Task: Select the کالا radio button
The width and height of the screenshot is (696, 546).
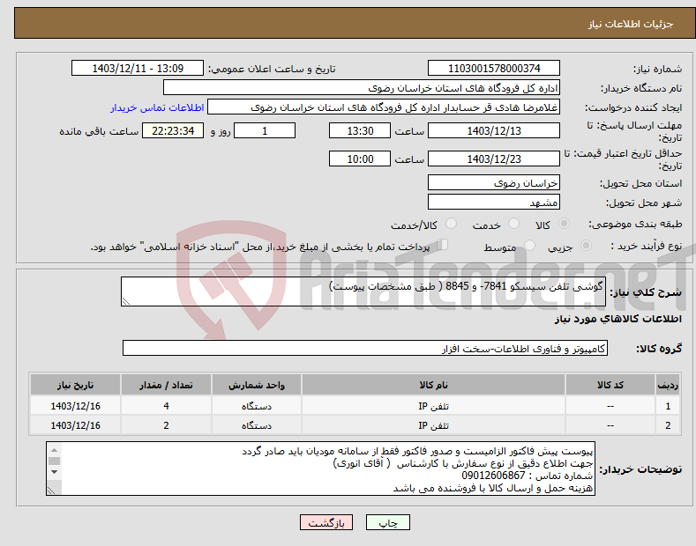Action: (x=564, y=224)
